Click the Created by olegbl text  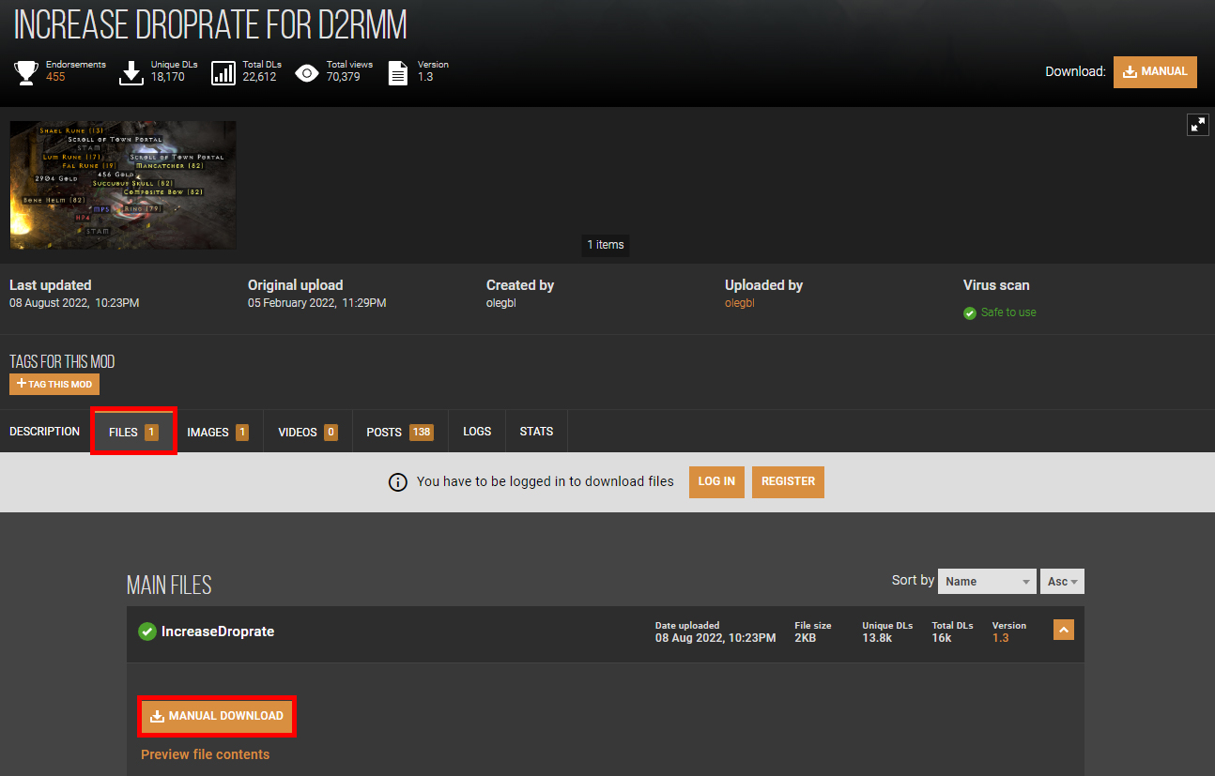tap(501, 303)
